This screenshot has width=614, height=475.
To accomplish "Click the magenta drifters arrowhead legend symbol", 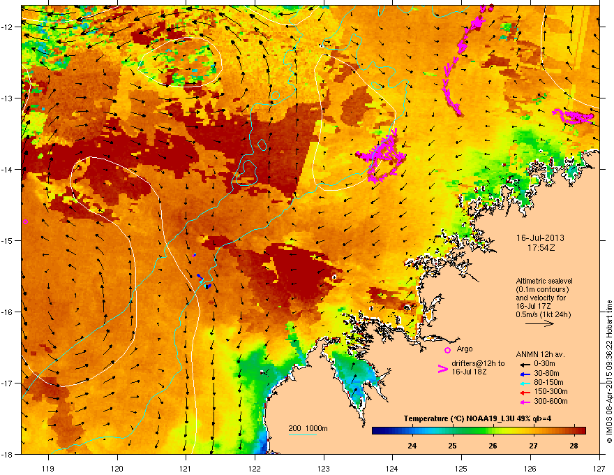I will pyautogui.click(x=442, y=369).
